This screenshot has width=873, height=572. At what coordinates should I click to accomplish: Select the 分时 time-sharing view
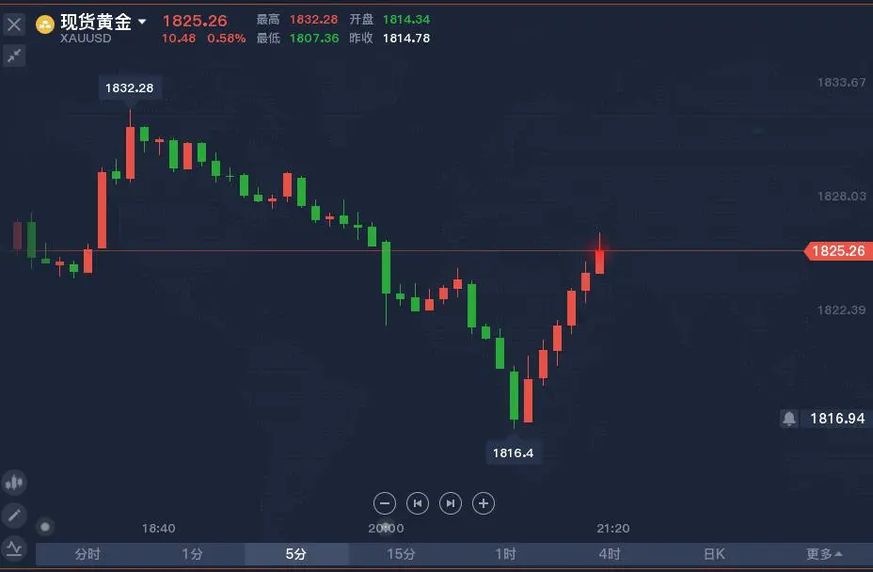[x=88, y=554]
